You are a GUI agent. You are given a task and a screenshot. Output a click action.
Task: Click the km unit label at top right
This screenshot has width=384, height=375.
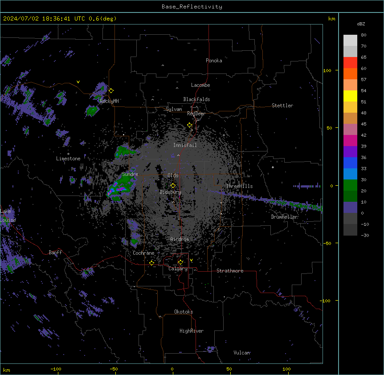click(331, 19)
